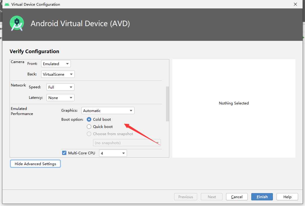The image size is (305, 206).
Task: Click the Camera section label
Action: [17, 62]
